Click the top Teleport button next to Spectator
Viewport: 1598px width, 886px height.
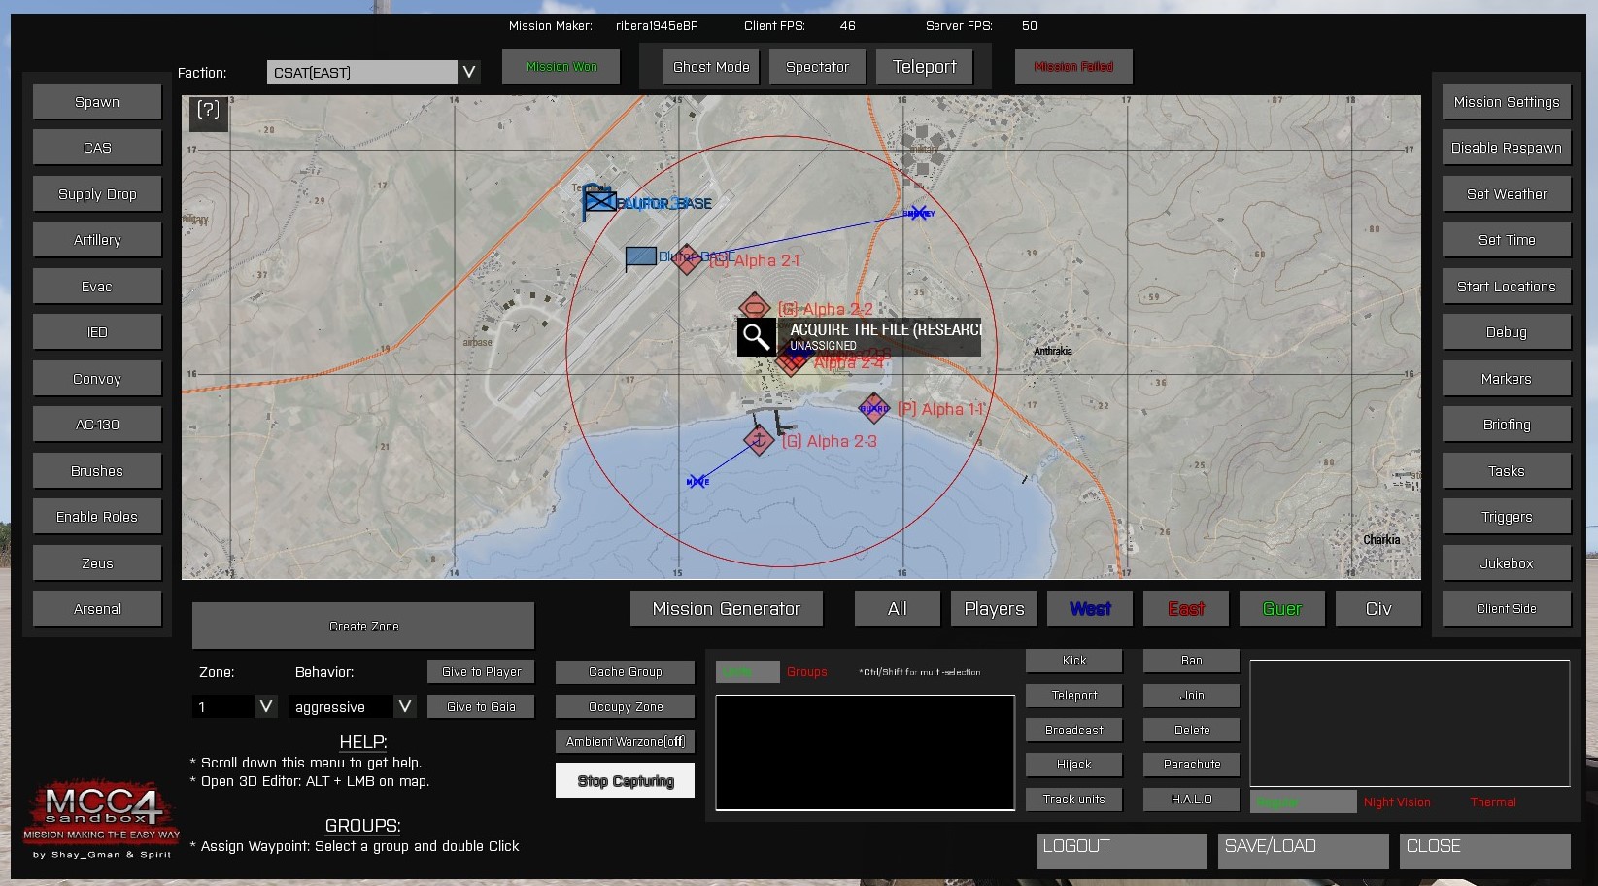click(925, 67)
